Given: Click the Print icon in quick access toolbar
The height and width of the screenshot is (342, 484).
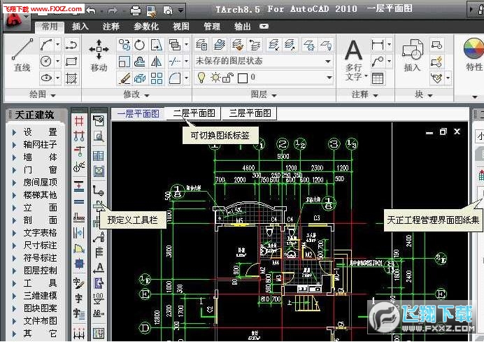Looking at the screenshot, I should point(136,10).
